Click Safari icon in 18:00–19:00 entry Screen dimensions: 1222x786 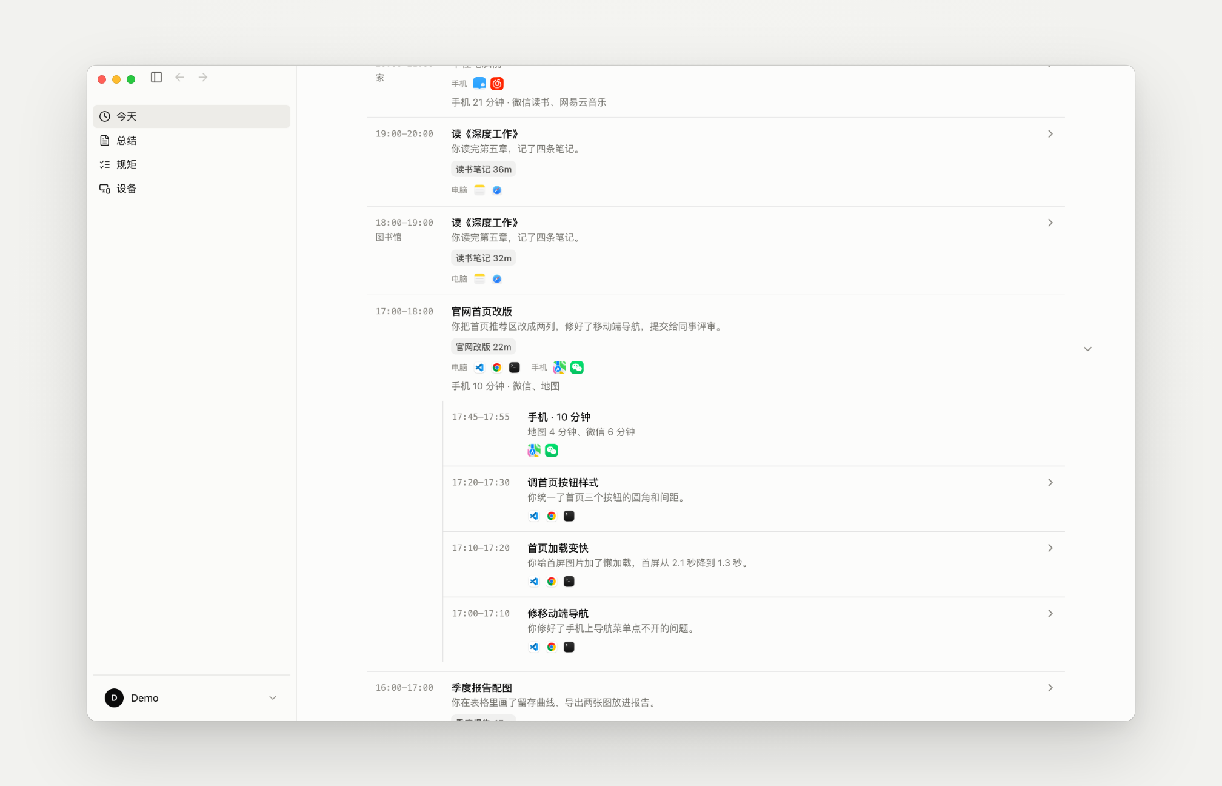497,279
